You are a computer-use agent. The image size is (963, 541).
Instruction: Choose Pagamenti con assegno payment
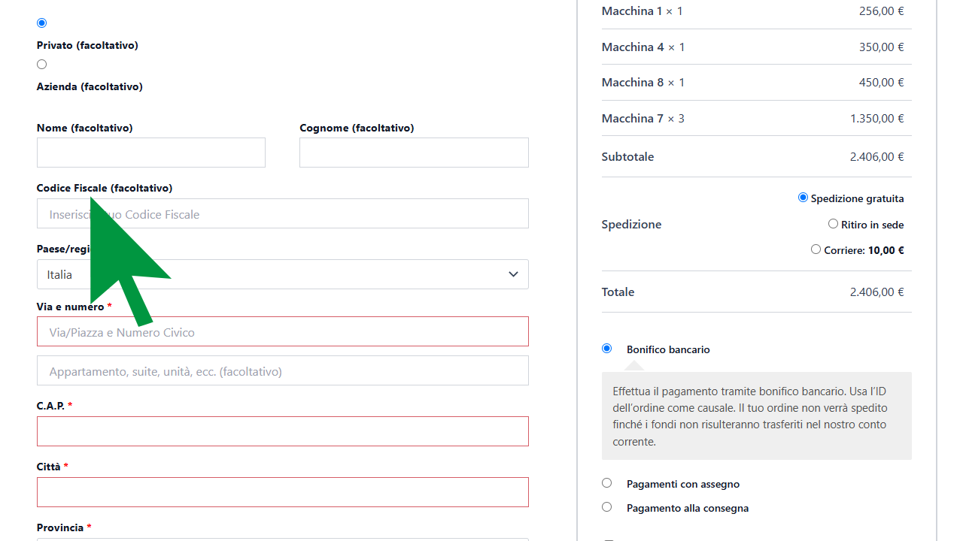pyautogui.click(x=606, y=482)
